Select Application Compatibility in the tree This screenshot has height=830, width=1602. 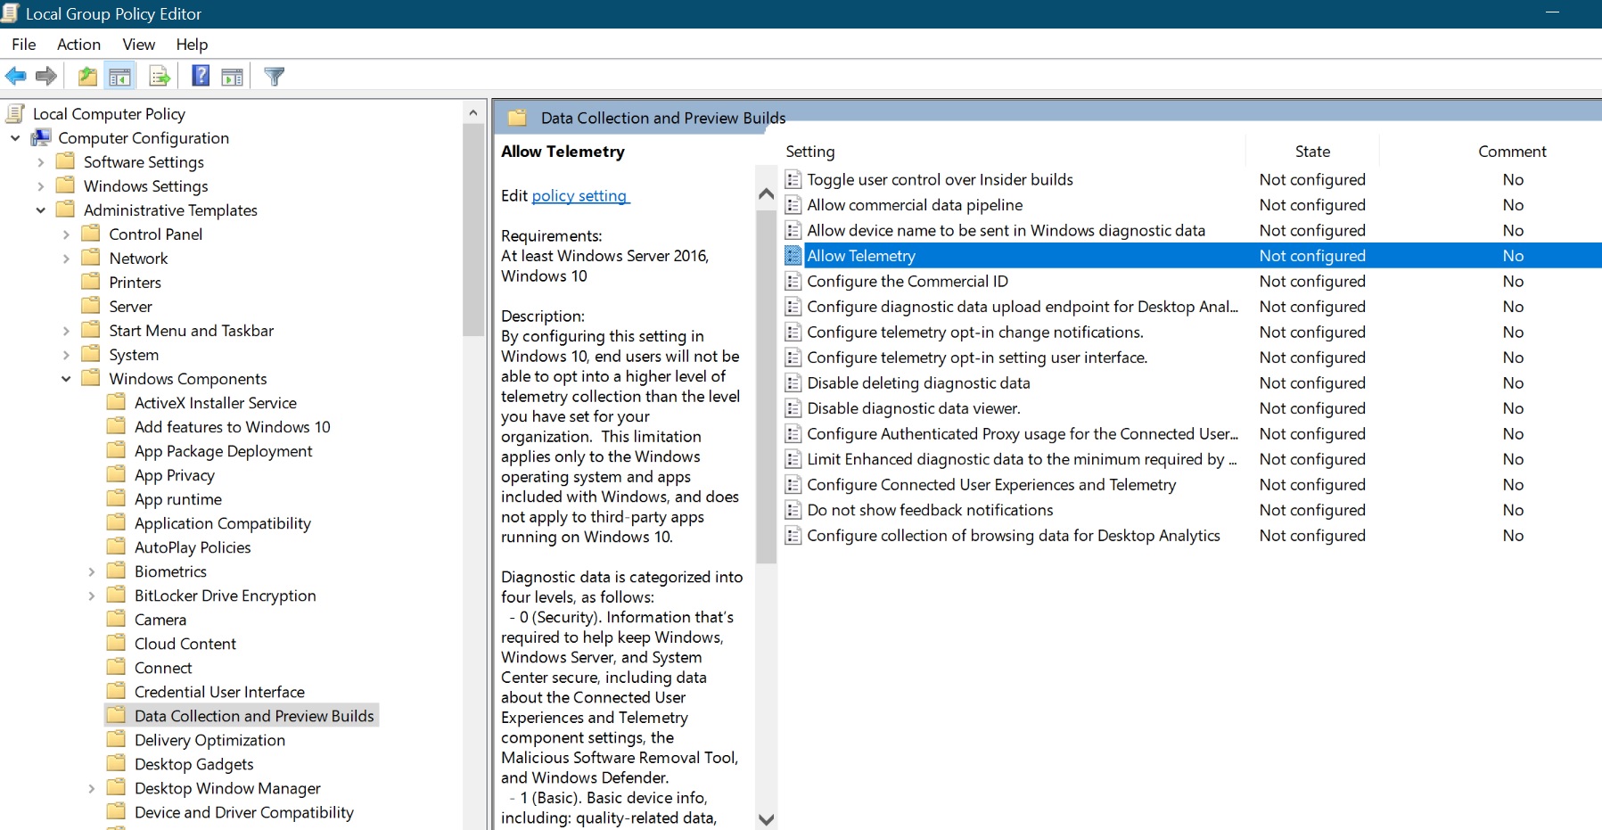coord(222,522)
